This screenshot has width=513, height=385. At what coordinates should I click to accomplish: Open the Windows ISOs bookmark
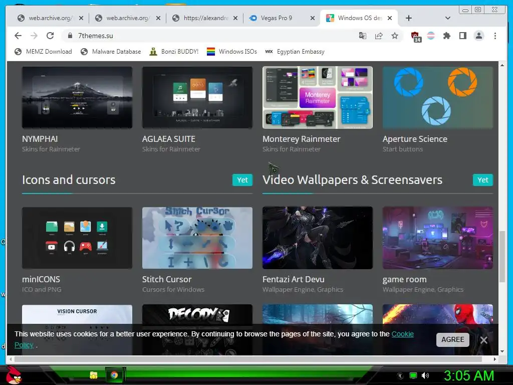(x=231, y=52)
